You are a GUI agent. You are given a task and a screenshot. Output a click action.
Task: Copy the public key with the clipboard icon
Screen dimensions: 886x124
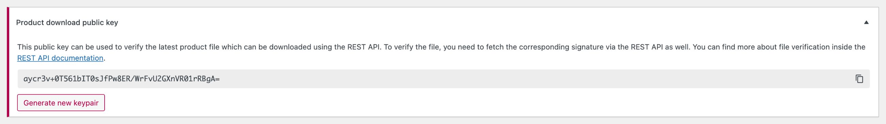(x=859, y=79)
